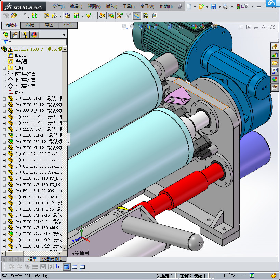This screenshot has width=280, height=280.
Task: Expand the BLDC B1<1> component node
Action: pos(4,99)
